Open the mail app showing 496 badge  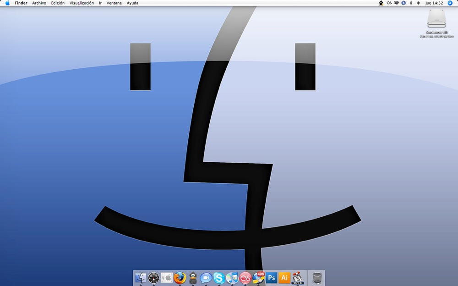(258, 278)
